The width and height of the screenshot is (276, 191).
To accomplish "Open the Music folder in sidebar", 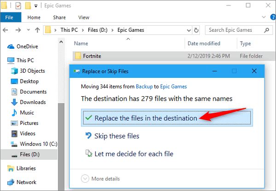I will (27, 113).
